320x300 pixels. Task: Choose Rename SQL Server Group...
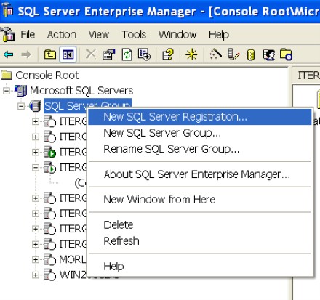coord(200,149)
